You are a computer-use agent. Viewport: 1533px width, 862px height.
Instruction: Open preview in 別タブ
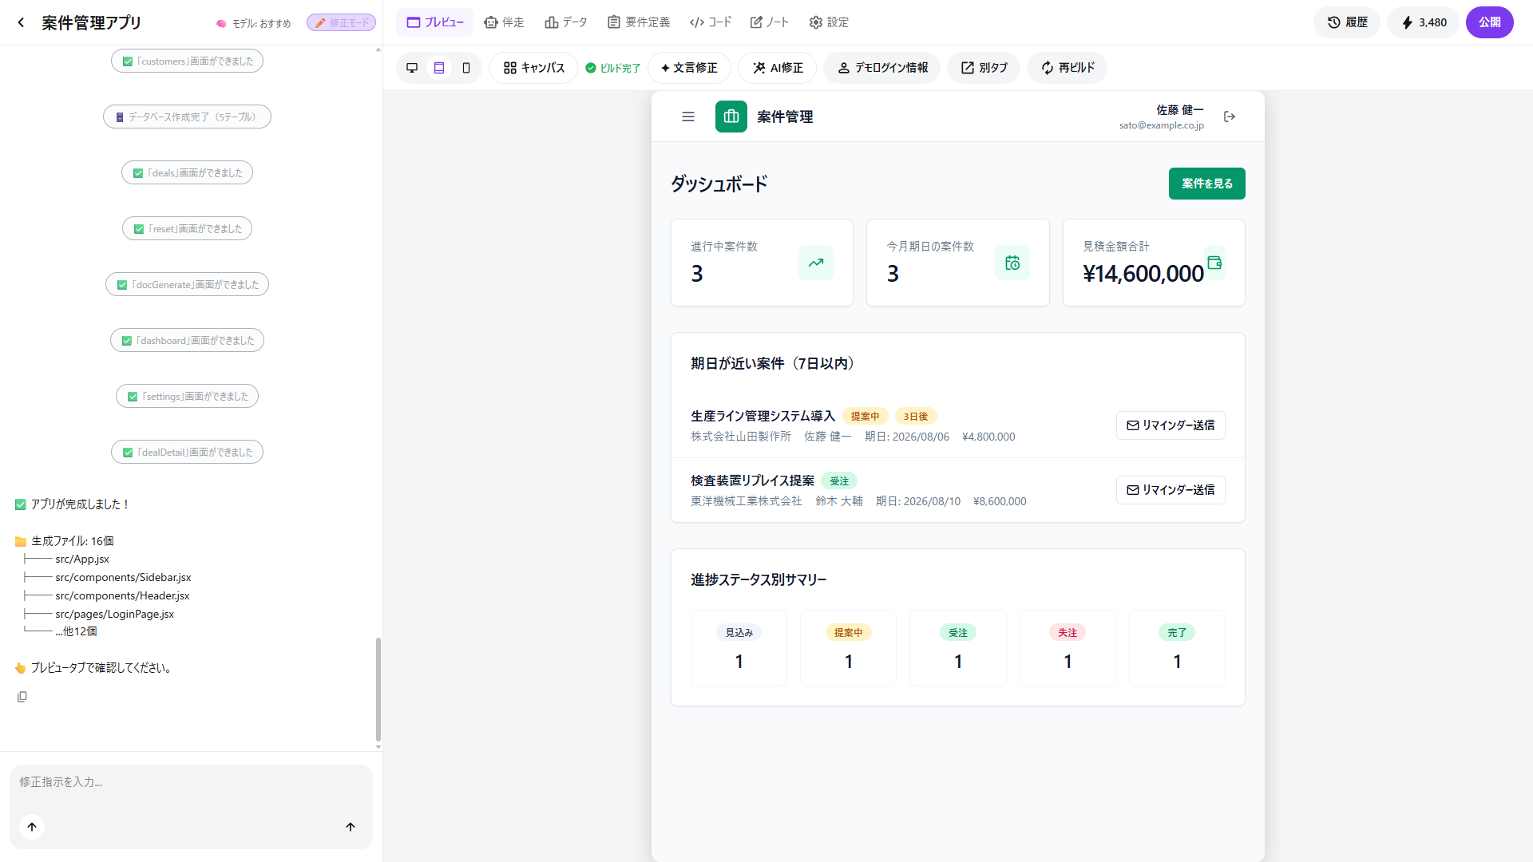coord(984,68)
